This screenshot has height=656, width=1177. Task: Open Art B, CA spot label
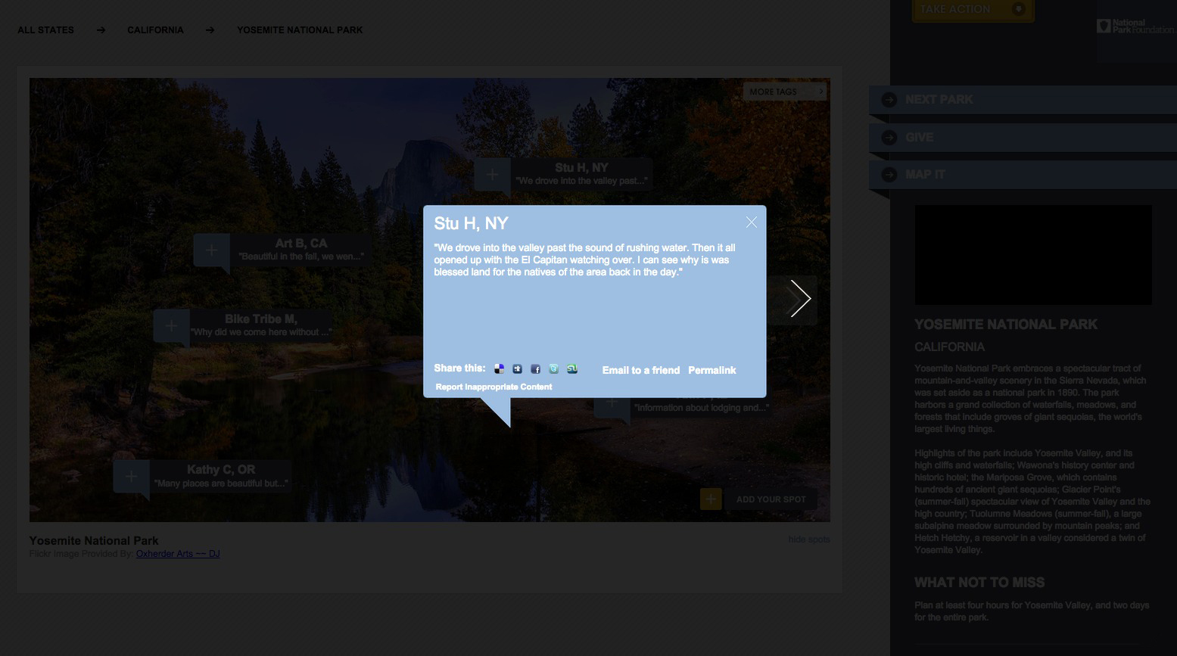click(301, 250)
